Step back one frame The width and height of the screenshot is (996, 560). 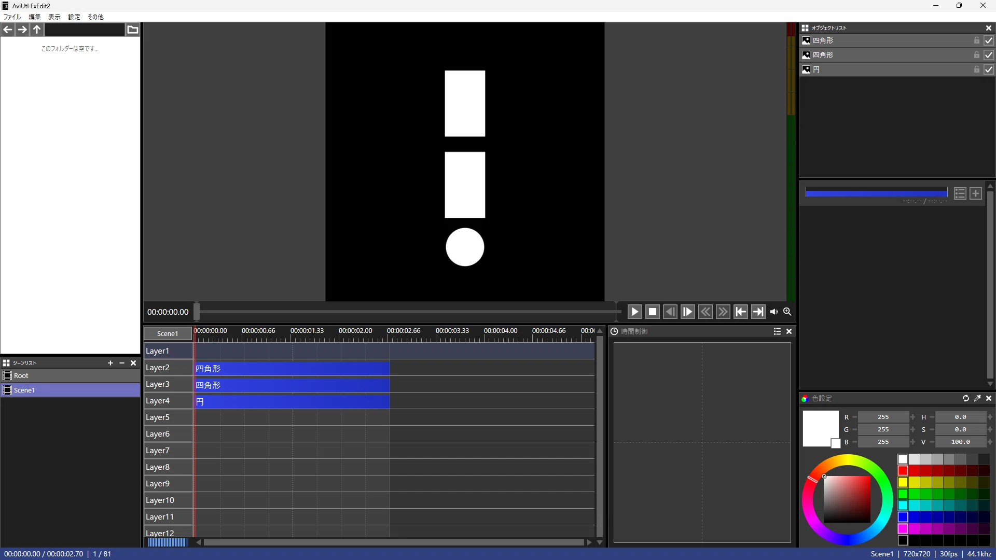[670, 312]
